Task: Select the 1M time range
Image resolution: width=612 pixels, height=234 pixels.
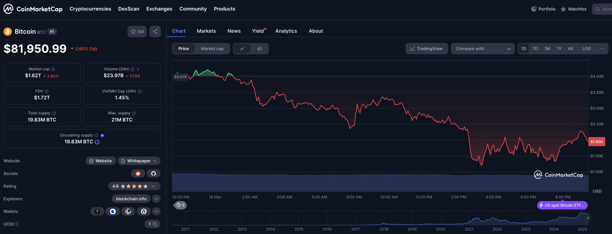Action: click(x=547, y=48)
